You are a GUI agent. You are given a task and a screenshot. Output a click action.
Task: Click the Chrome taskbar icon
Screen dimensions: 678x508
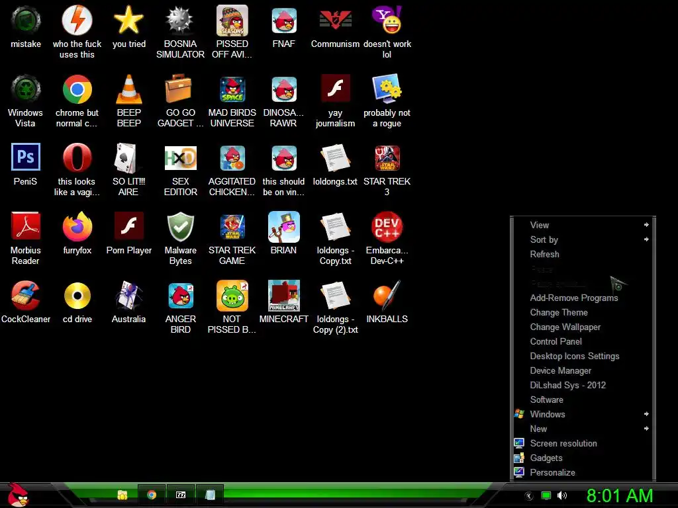tap(152, 495)
